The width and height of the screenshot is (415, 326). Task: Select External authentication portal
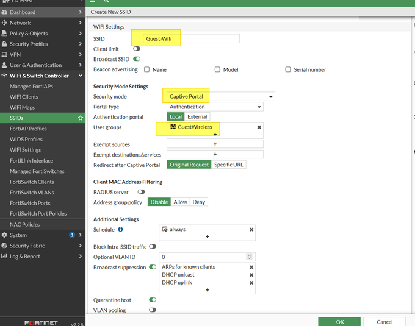click(x=197, y=117)
